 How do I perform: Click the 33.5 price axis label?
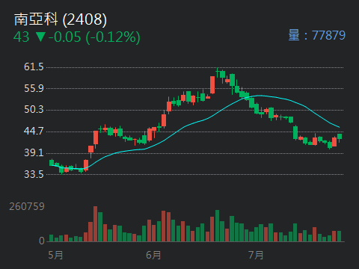[x=34, y=174]
